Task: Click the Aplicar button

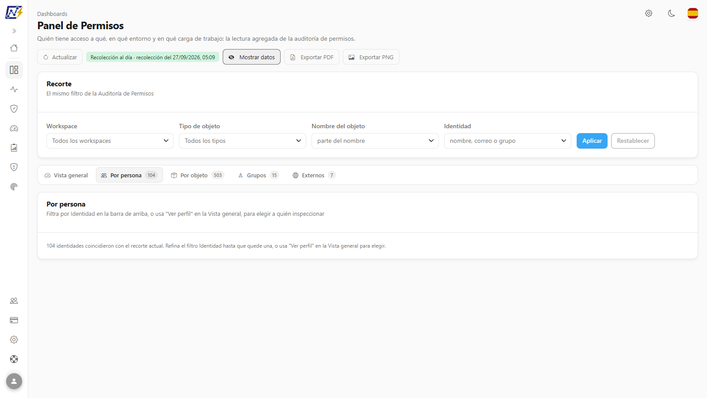Action: click(x=592, y=141)
